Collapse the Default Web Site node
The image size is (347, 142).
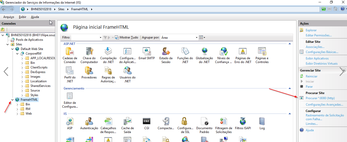click(12, 49)
